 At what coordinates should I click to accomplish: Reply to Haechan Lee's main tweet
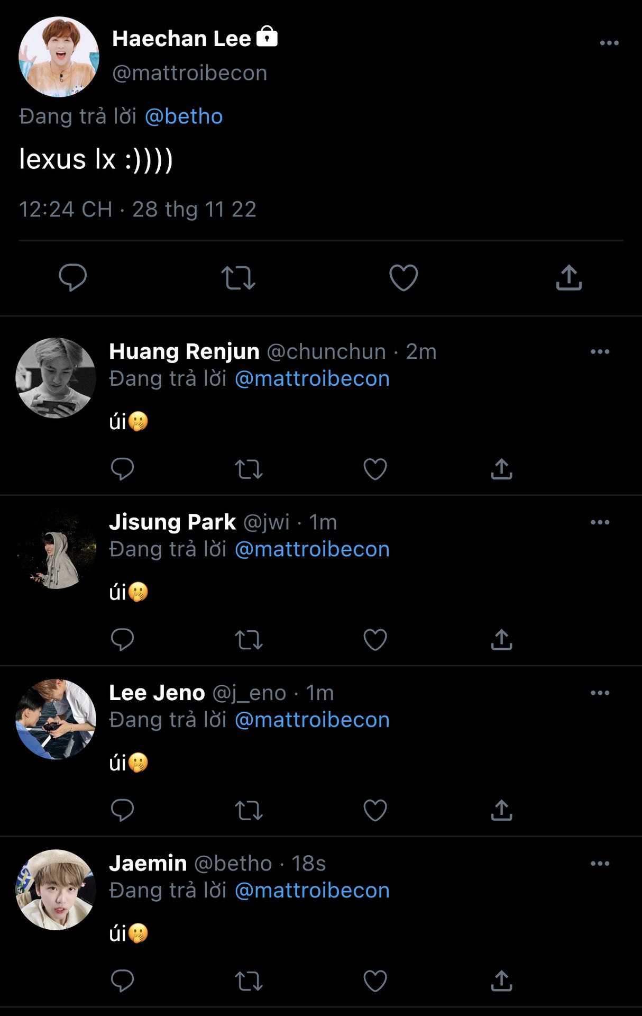click(x=72, y=278)
